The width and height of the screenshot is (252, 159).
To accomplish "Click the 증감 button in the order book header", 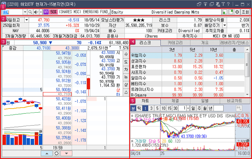I will click(x=13, y=48).
